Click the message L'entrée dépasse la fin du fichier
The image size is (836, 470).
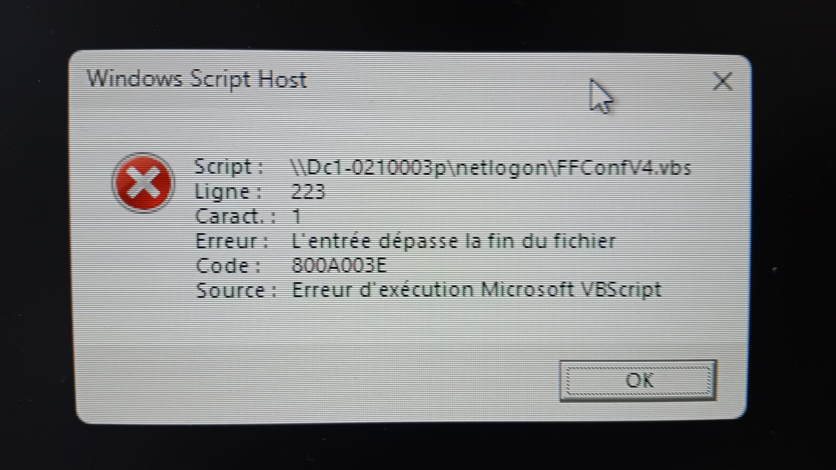(x=454, y=241)
